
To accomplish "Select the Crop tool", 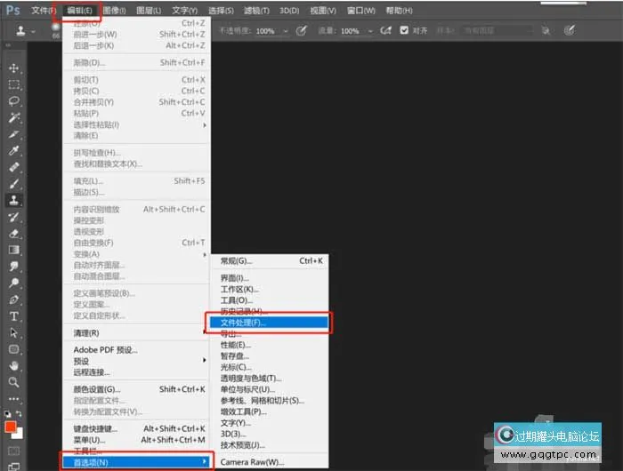I will [14, 134].
